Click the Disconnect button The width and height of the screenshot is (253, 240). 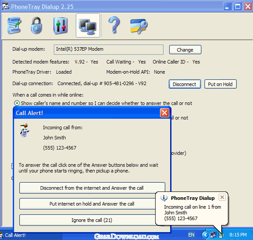185,84
